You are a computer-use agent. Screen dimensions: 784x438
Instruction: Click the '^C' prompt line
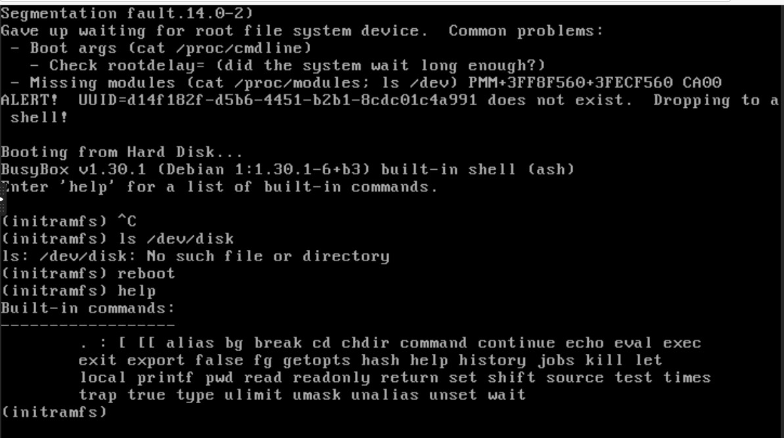68,221
